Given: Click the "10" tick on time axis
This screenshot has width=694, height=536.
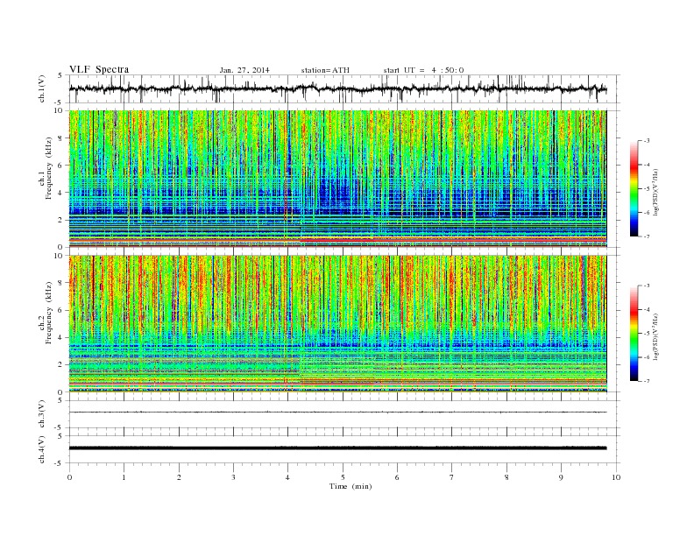Looking at the screenshot, I should pyautogui.click(x=616, y=477).
